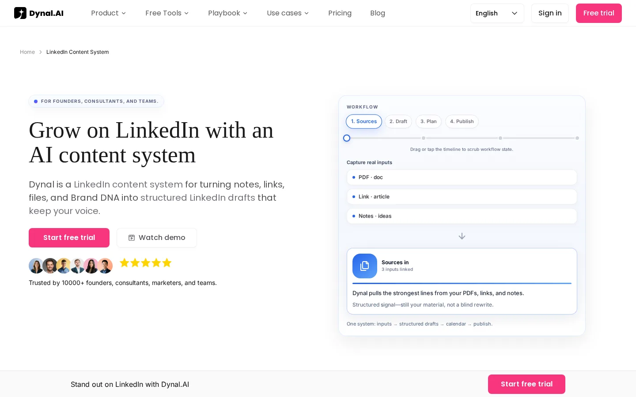Switch to the 3. Plan tab
Viewport: 636px width, 397px height.
click(428, 122)
